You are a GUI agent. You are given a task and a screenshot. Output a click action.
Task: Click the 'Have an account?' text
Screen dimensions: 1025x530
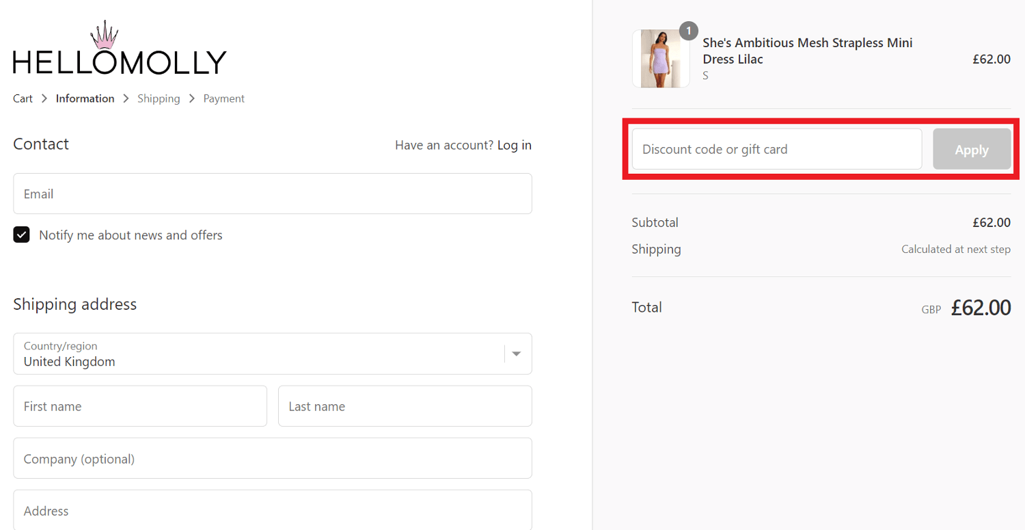444,145
